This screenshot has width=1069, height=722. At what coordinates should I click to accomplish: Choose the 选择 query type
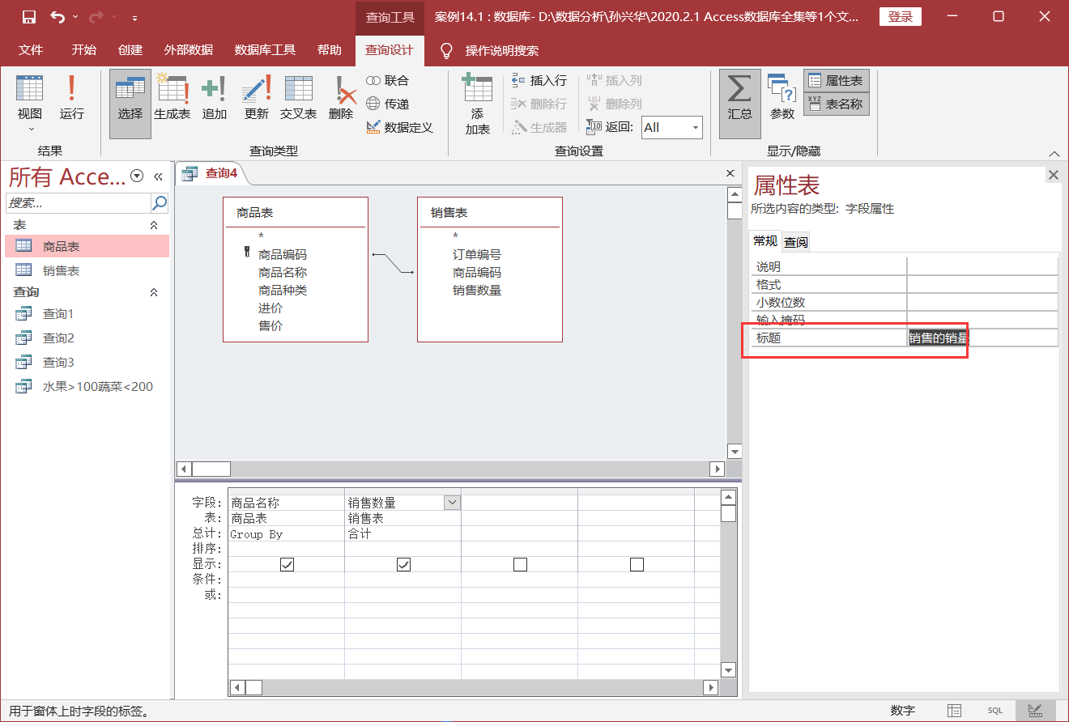(x=130, y=104)
